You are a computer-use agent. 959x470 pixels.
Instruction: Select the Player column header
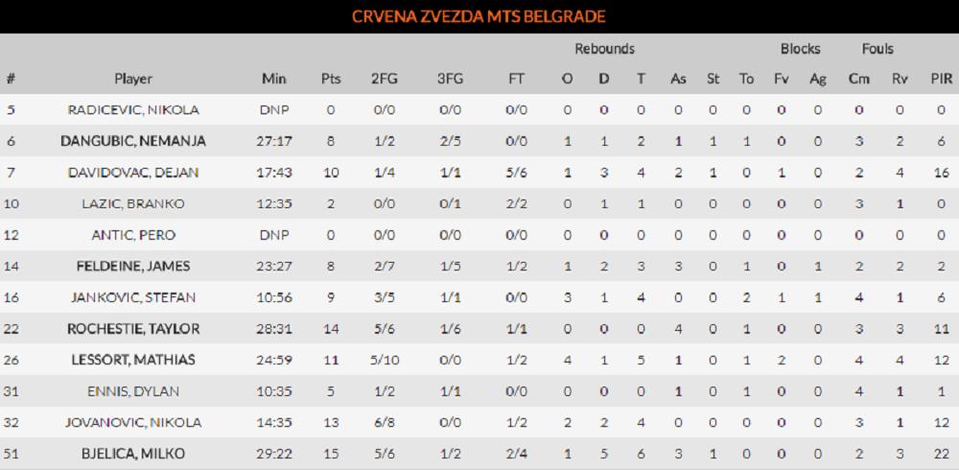[133, 79]
